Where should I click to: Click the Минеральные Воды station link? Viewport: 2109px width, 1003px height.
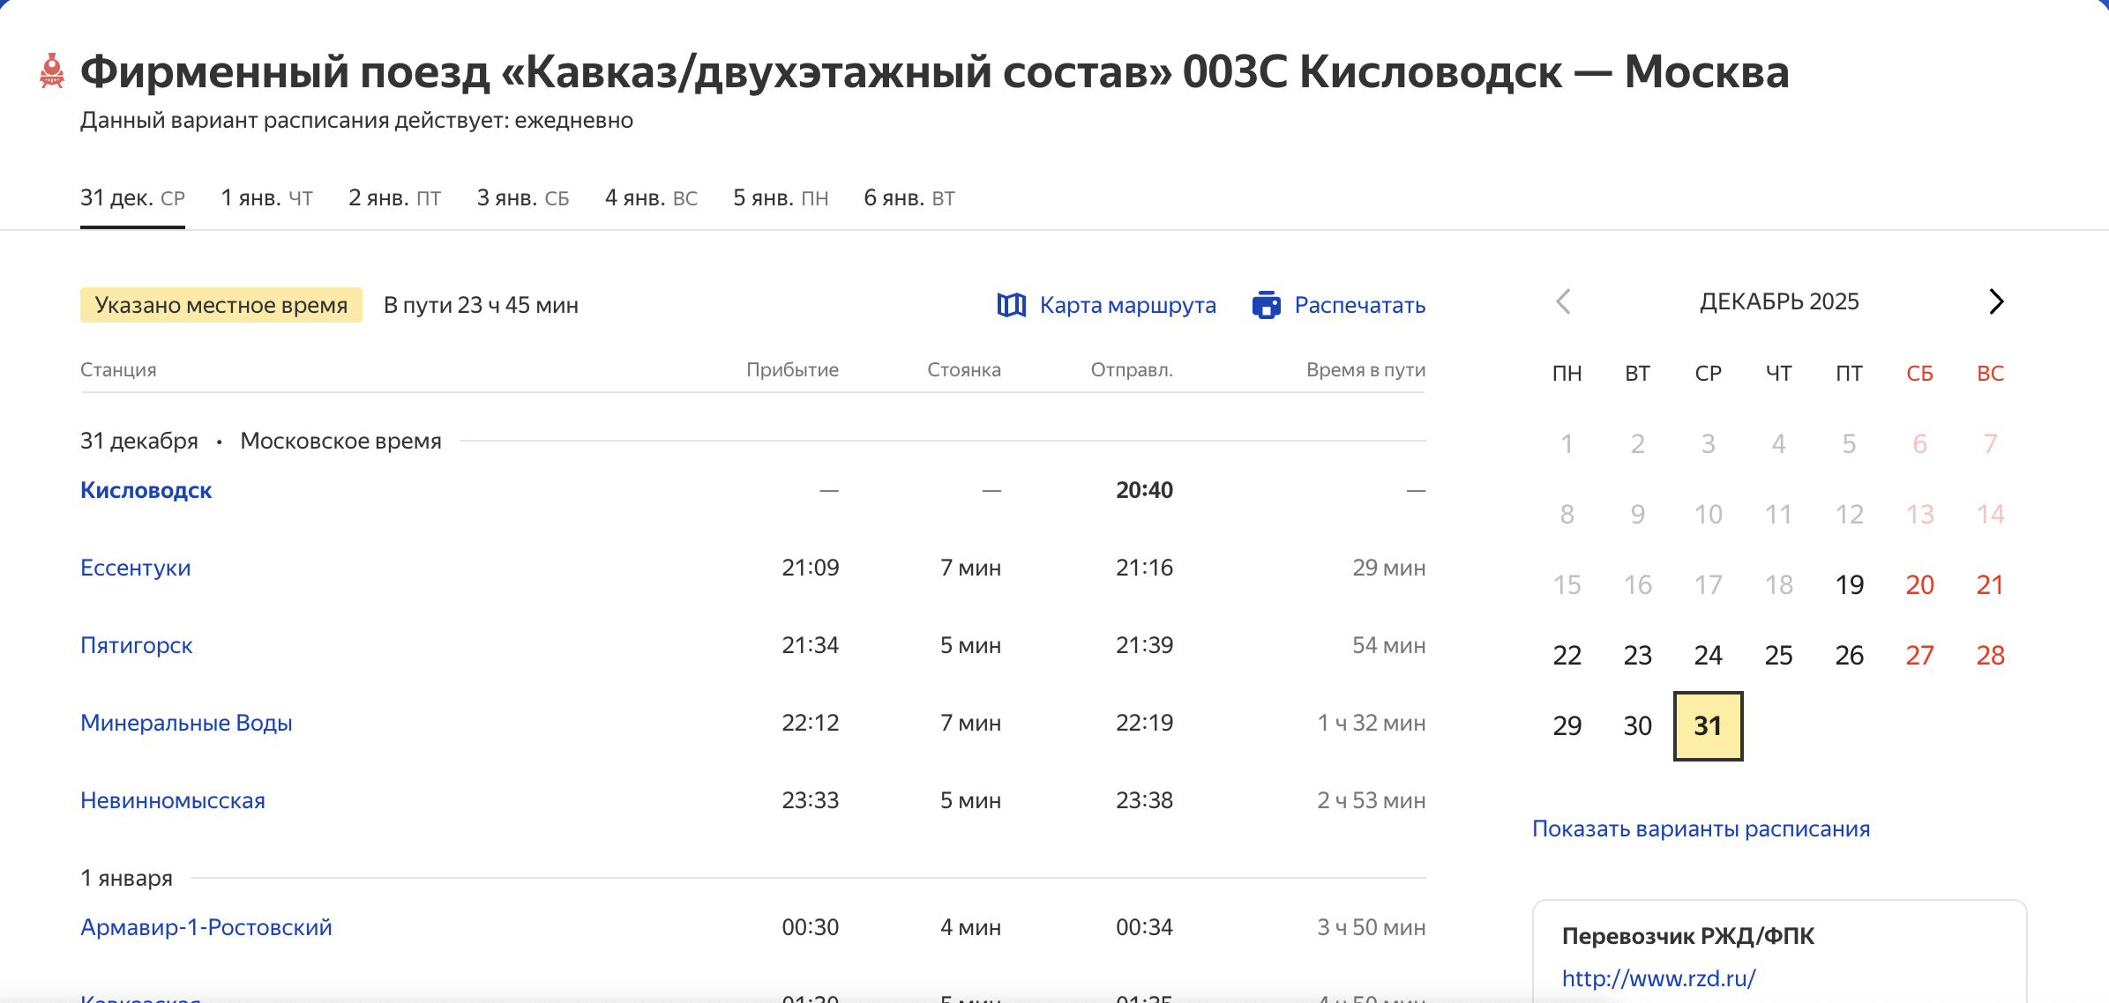point(186,723)
